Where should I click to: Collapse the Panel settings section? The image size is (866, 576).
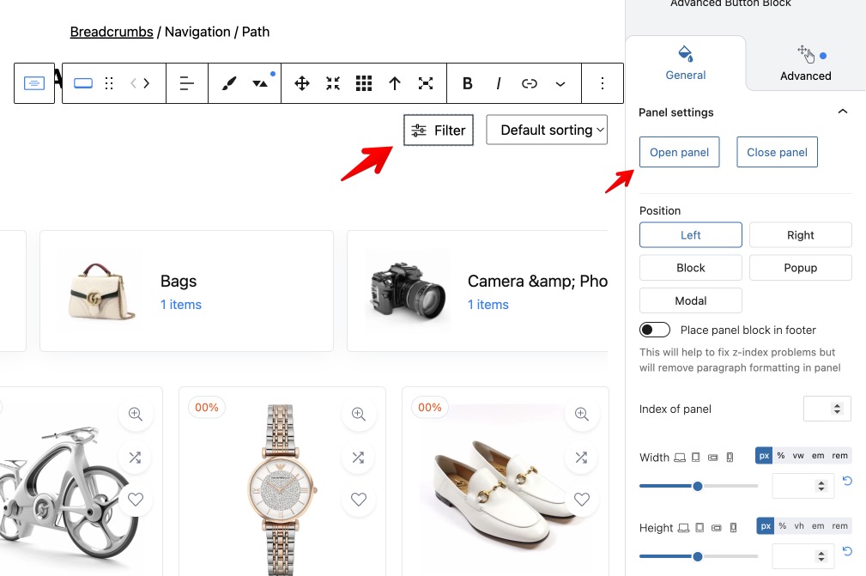(x=843, y=112)
